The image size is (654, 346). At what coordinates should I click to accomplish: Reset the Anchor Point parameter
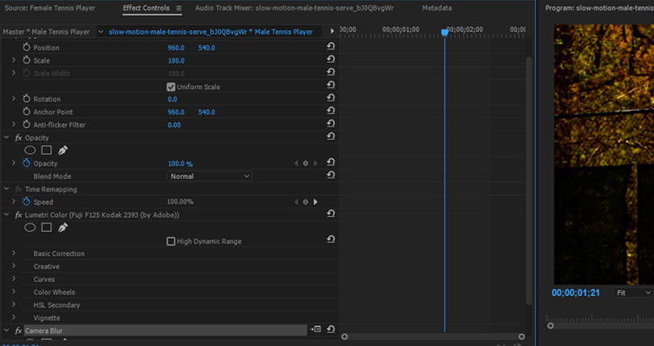coord(331,112)
